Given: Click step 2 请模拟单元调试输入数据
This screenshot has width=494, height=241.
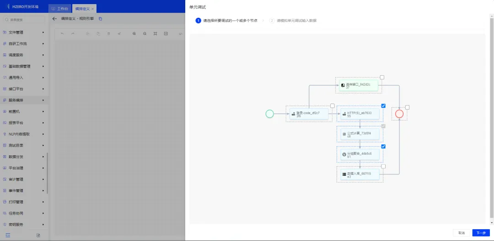Looking at the screenshot, I should [293, 21].
